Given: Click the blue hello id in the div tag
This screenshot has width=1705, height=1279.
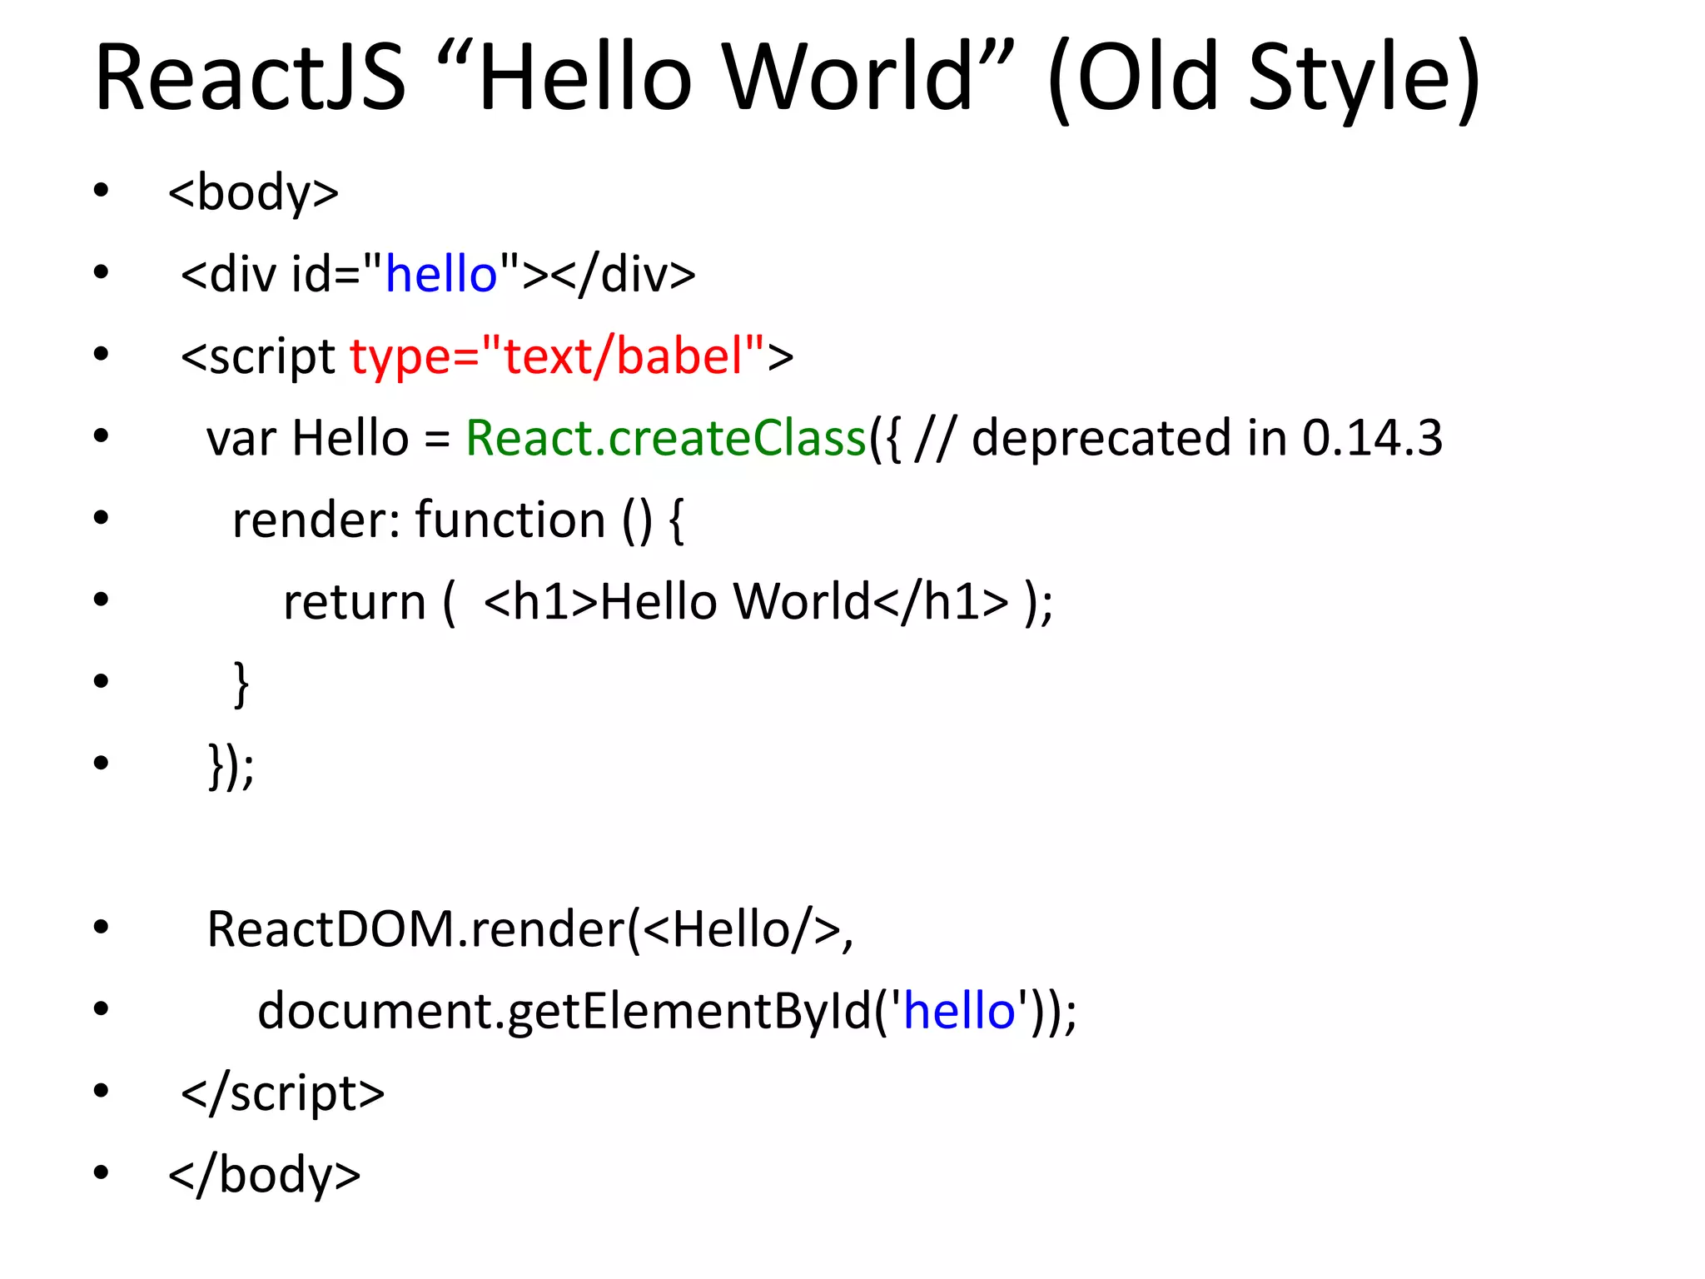Looking at the screenshot, I should coord(441,274).
